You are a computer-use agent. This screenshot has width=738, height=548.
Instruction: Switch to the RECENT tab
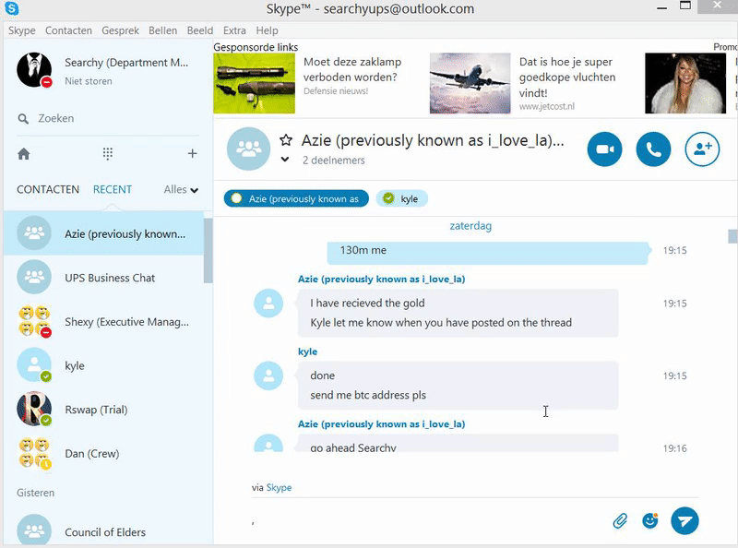pyautogui.click(x=112, y=189)
